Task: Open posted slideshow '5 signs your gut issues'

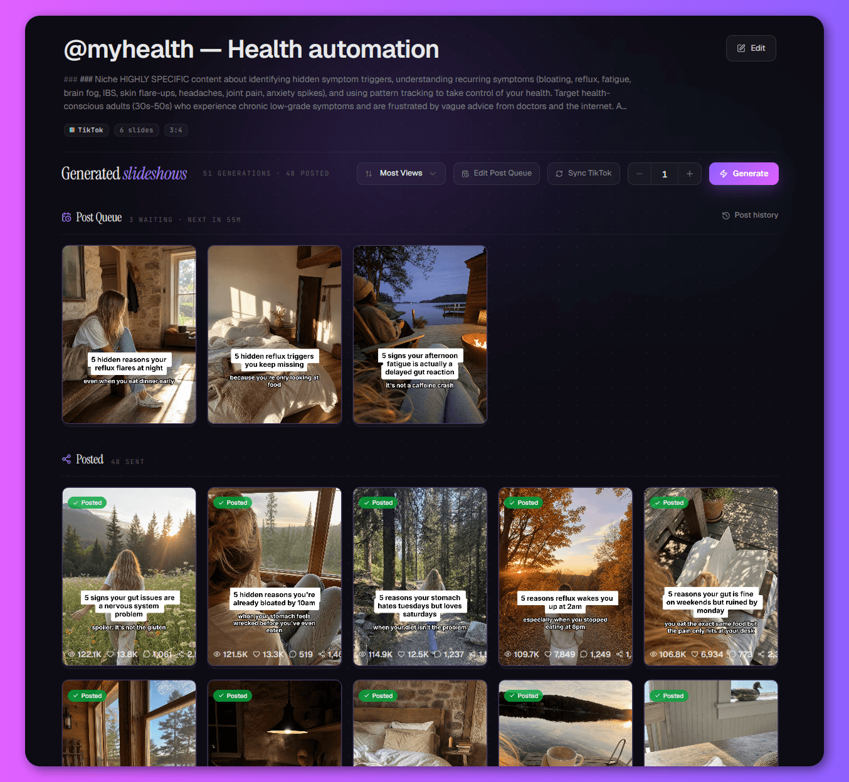Action: pos(129,576)
